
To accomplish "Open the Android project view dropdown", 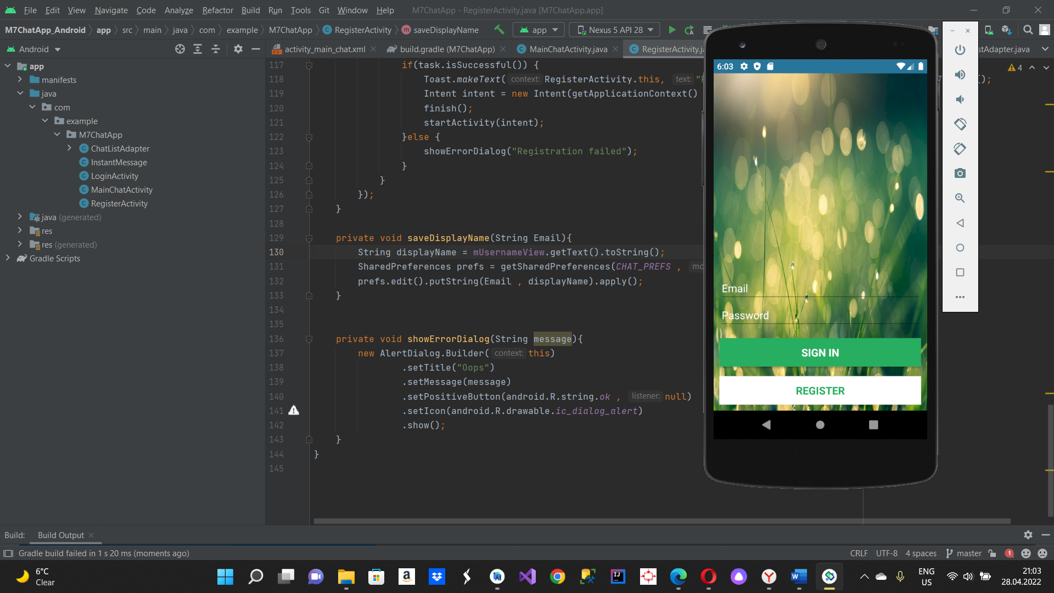I will tap(34, 49).
